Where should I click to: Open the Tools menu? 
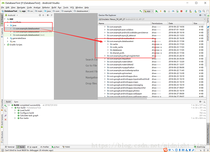click(66, 8)
